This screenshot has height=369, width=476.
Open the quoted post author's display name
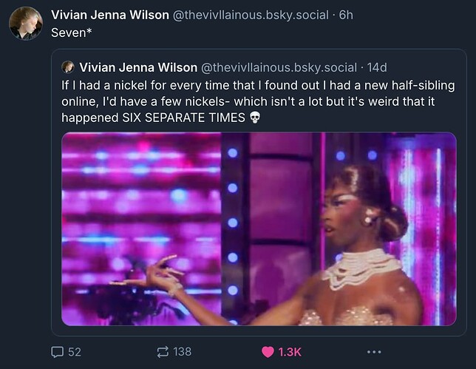pyautogui.click(x=138, y=67)
